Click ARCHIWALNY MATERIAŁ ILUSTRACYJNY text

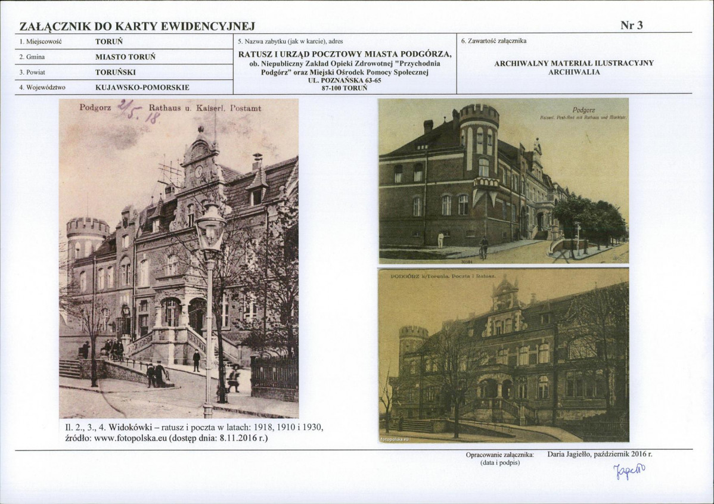pyautogui.click(x=574, y=63)
